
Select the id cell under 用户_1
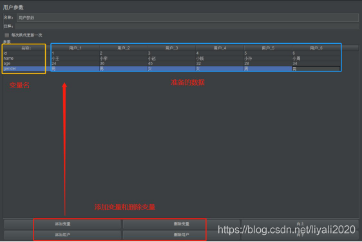pos(75,53)
